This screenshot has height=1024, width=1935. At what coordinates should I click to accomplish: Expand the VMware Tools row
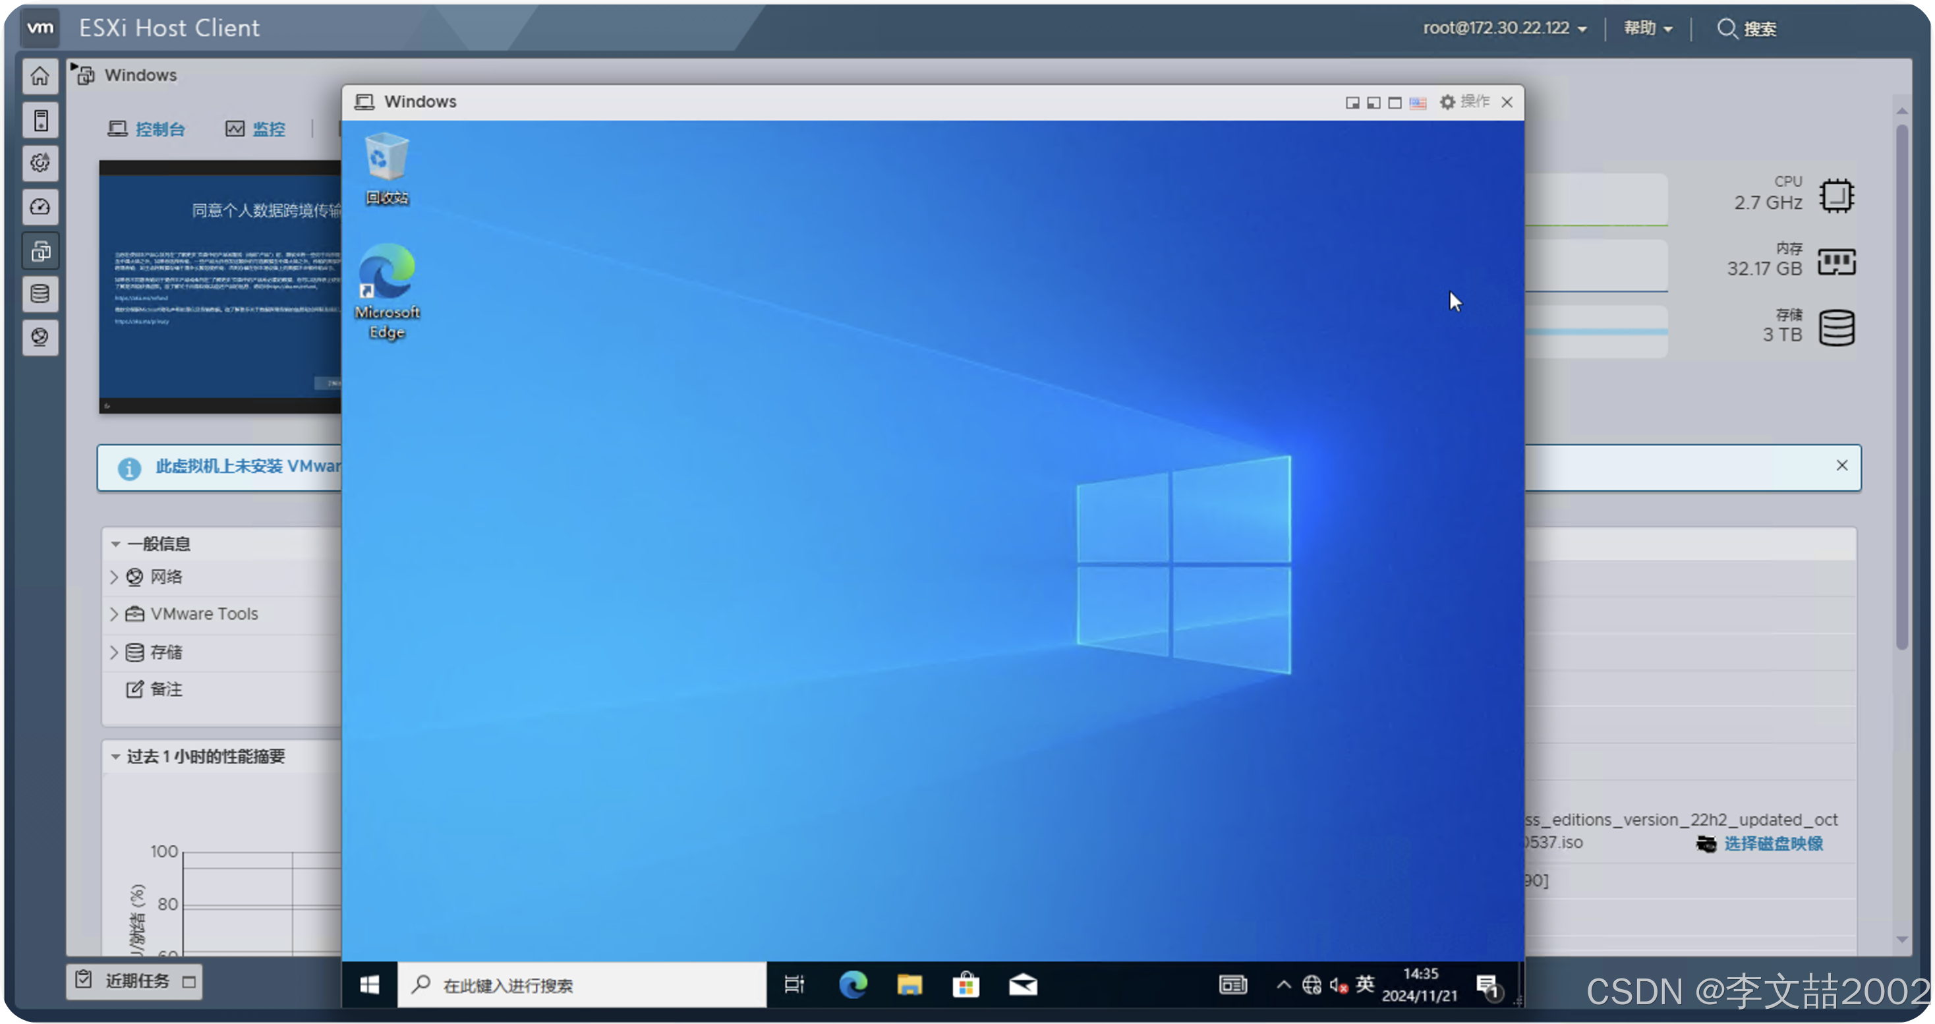point(114,613)
